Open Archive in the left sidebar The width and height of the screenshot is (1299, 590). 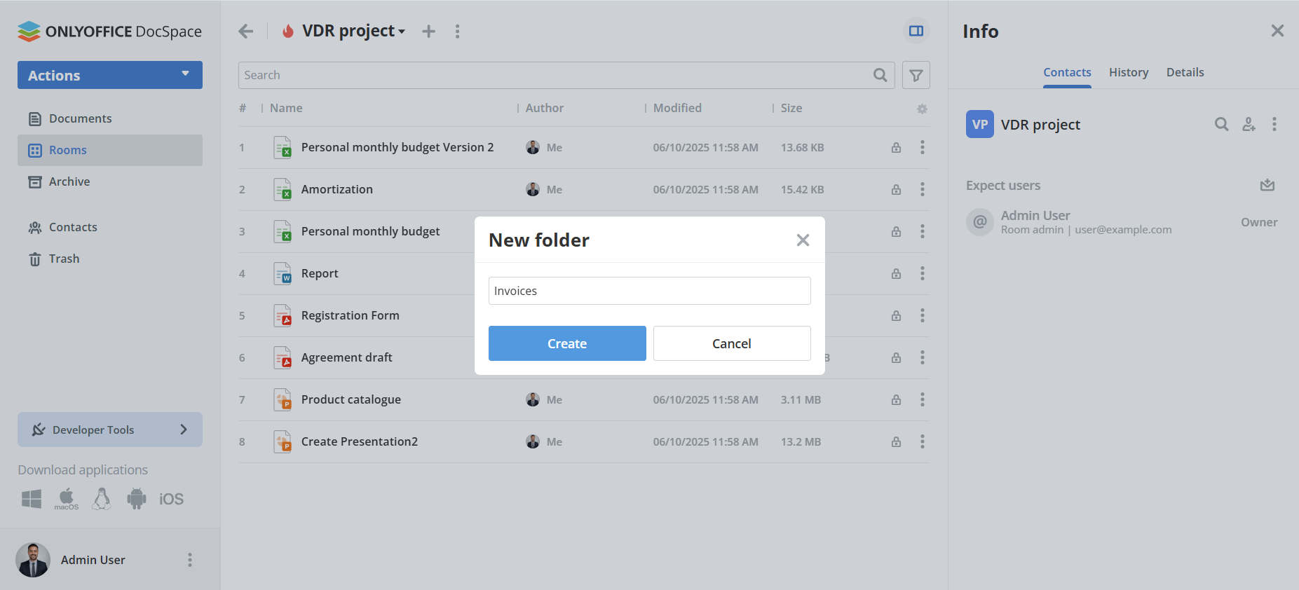(x=69, y=182)
